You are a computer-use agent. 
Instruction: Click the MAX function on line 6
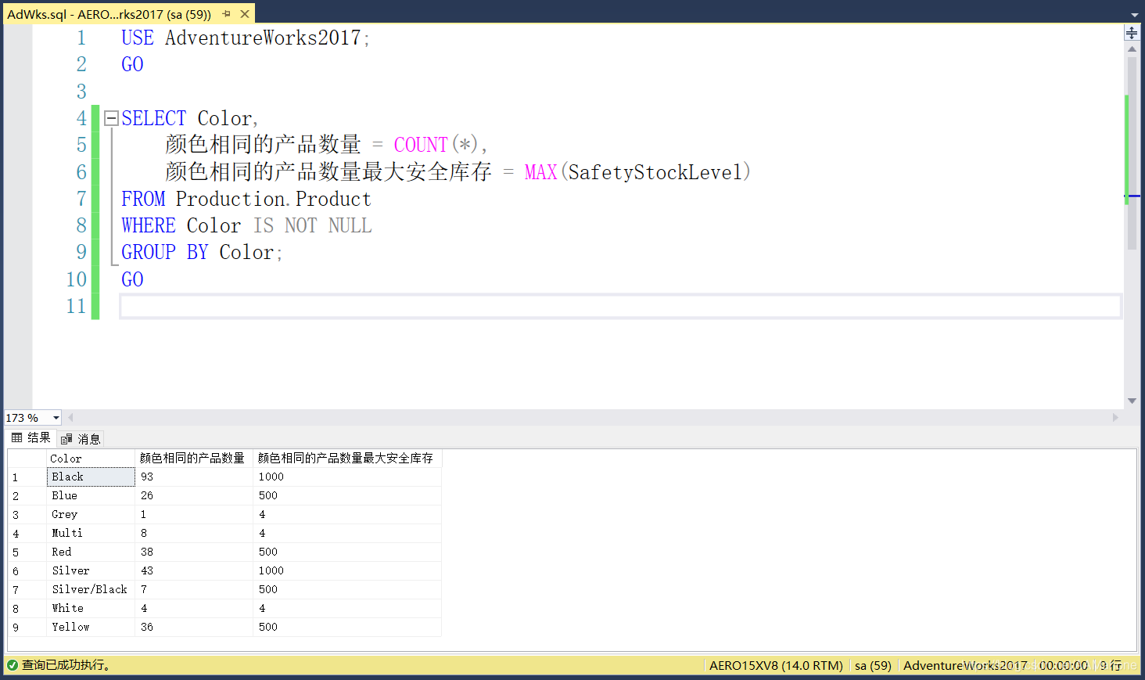(540, 172)
